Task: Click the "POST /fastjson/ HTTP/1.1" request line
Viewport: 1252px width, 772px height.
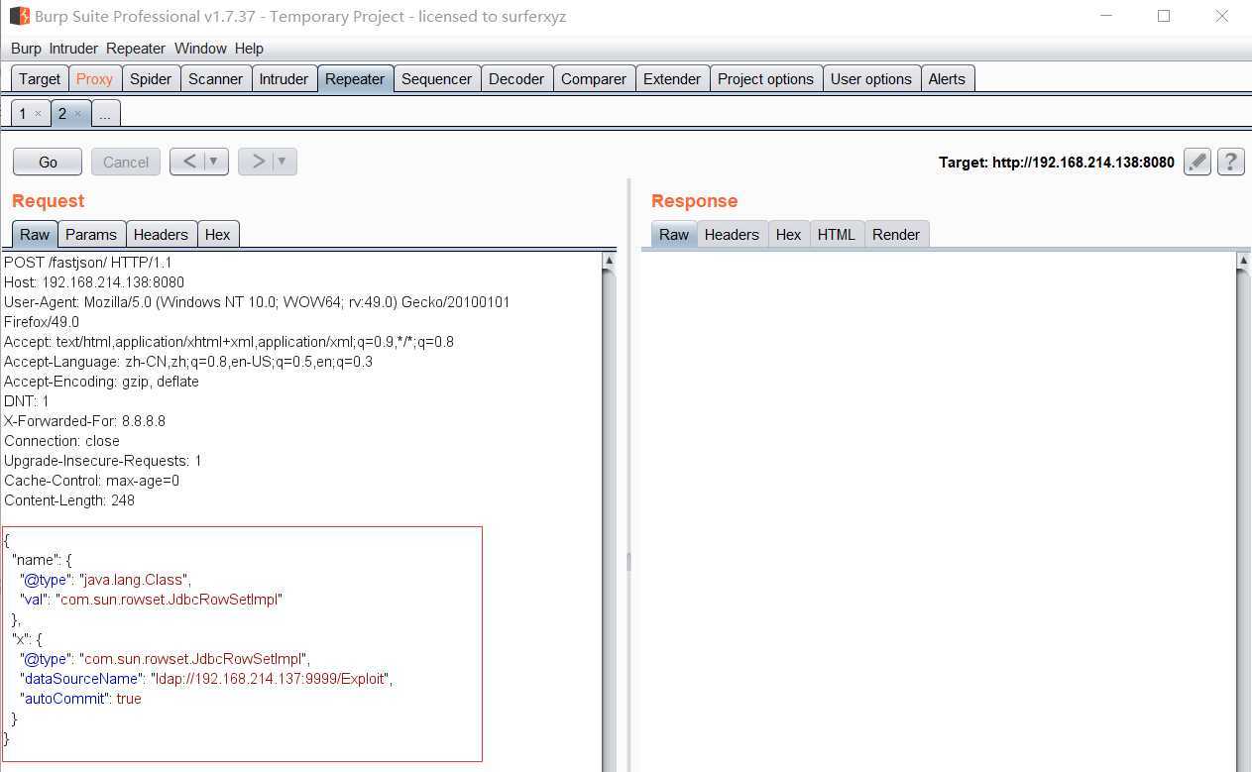Action: pos(88,263)
